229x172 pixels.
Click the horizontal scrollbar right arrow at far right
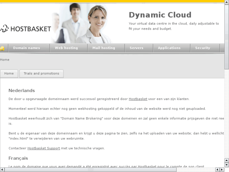coord(222,170)
